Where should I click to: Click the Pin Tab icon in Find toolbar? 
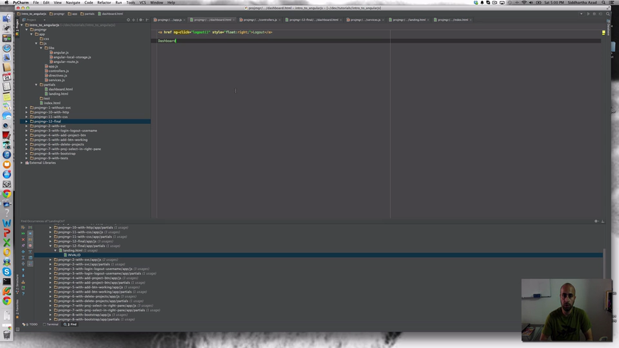point(23,246)
